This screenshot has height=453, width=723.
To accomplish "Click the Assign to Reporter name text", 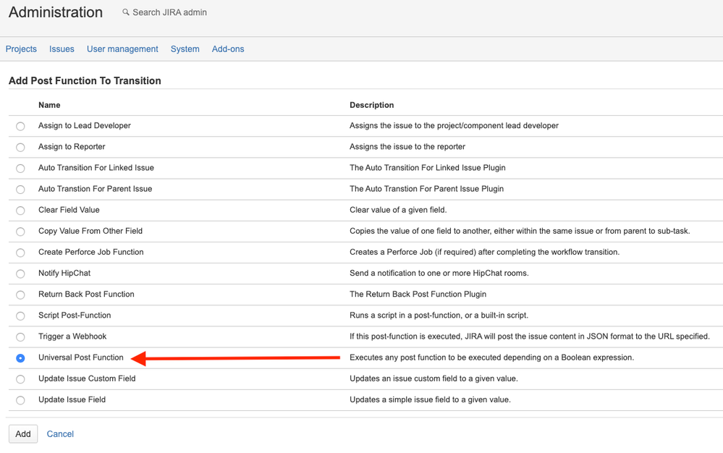I will 72,147.
